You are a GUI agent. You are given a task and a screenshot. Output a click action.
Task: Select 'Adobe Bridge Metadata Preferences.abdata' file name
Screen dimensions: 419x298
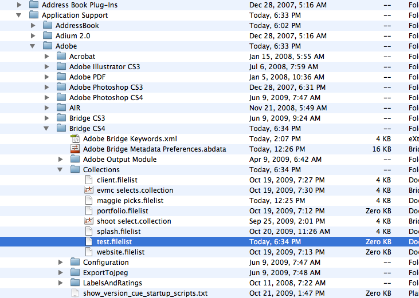(x=154, y=149)
